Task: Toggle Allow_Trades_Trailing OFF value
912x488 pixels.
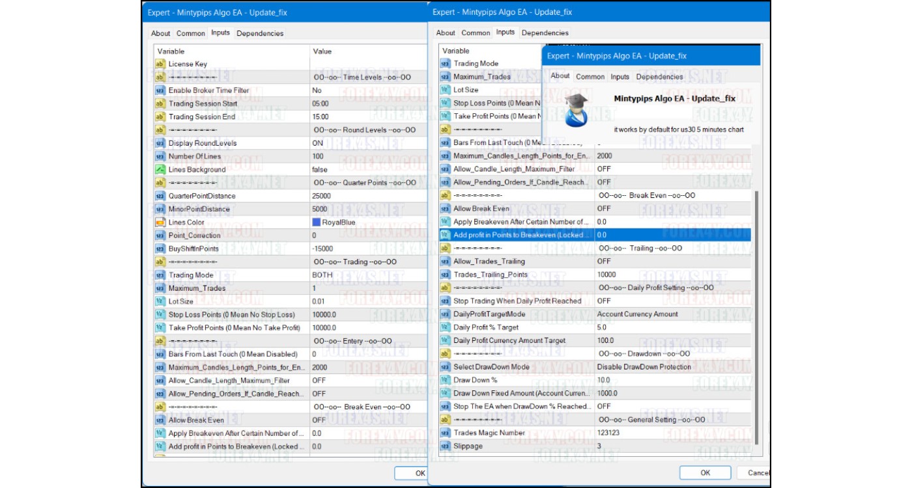Action: pyautogui.click(x=604, y=262)
